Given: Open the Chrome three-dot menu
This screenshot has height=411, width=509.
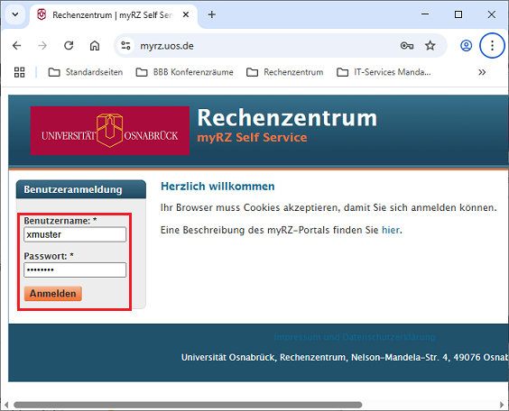Looking at the screenshot, I should pyautogui.click(x=492, y=46).
